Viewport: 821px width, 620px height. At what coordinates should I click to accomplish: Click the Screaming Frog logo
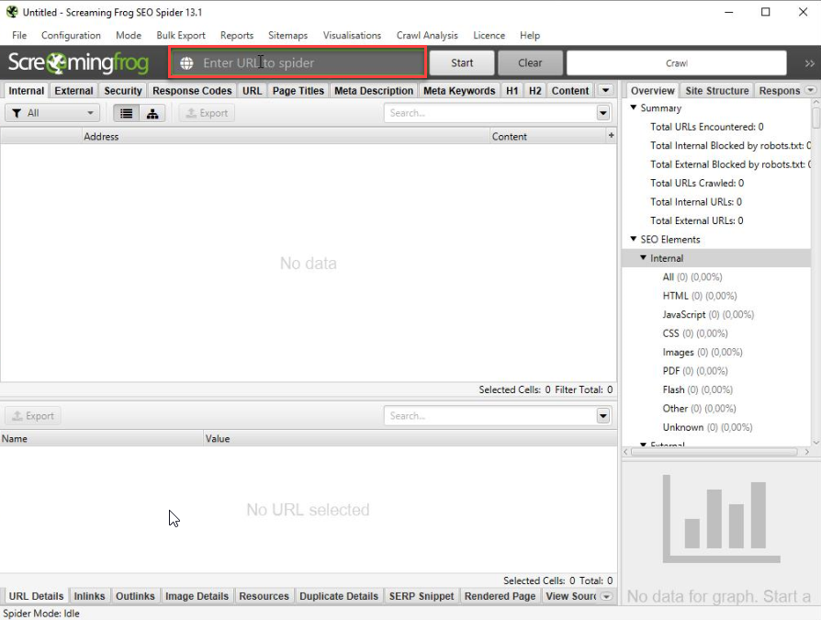(x=79, y=62)
